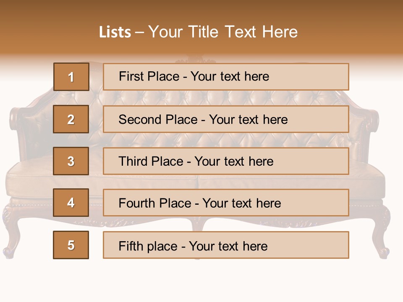Click the number 5 box
Image resolution: width=403 pixels, height=302 pixels.
point(71,245)
